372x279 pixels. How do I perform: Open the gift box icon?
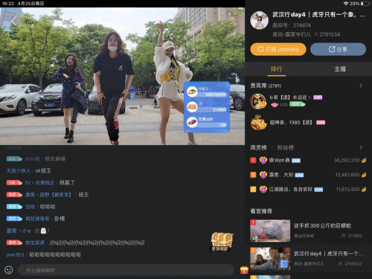(x=244, y=270)
